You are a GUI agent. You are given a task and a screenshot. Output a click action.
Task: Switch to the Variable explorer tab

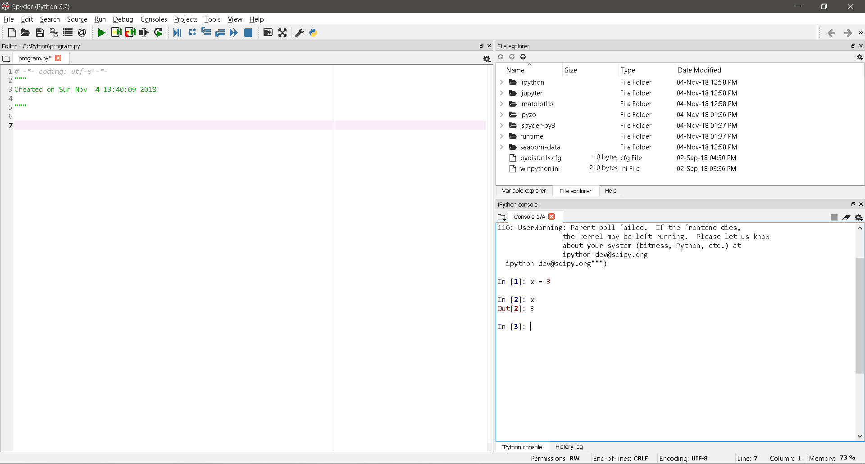(x=524, y=191)
